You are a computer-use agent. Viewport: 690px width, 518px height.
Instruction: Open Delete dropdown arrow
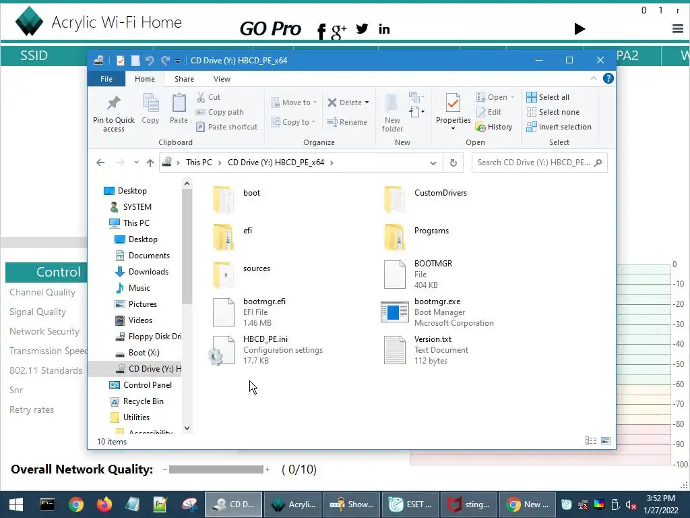point(367,103)
